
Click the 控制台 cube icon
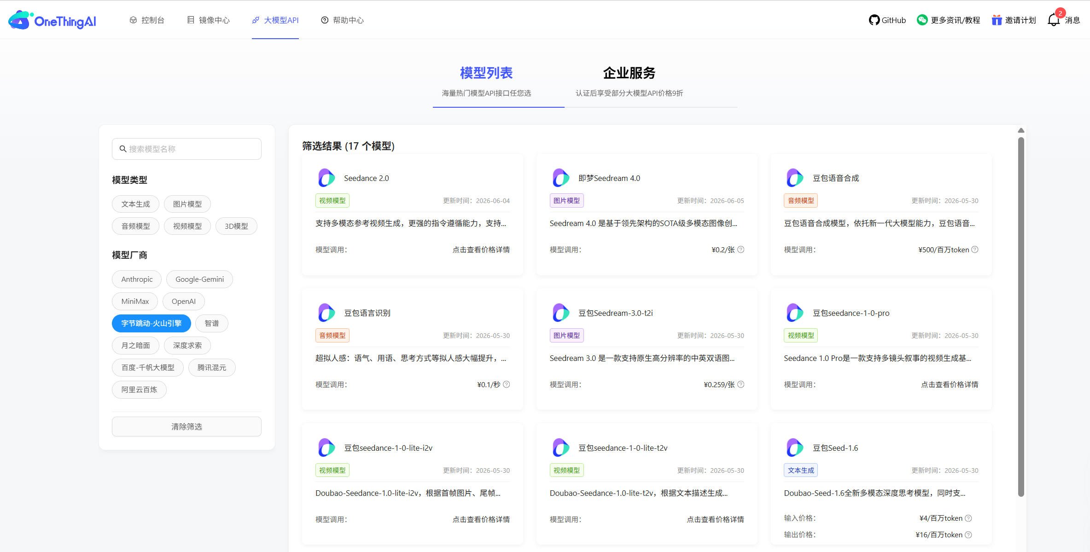(133, 20)
